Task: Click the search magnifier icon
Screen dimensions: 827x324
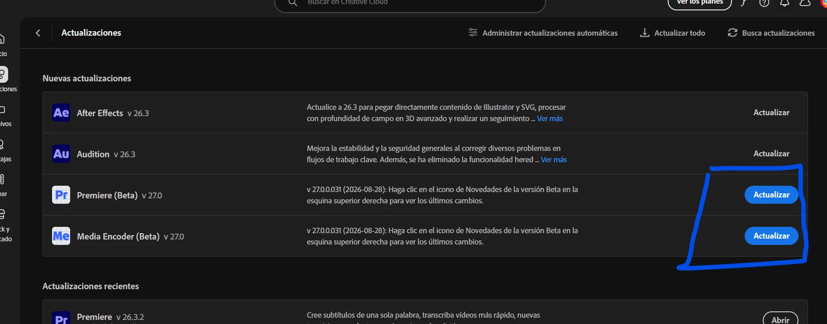Action: pyautogui.click(x=293, y=3)
